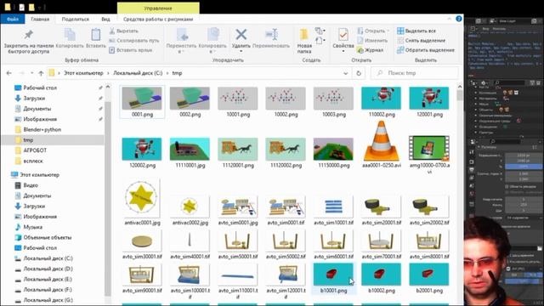This screenshot has height=306, width=544.
Task: Click breadcrumb arrow after Локальный диск (C:)
Action: pos(167,73)
